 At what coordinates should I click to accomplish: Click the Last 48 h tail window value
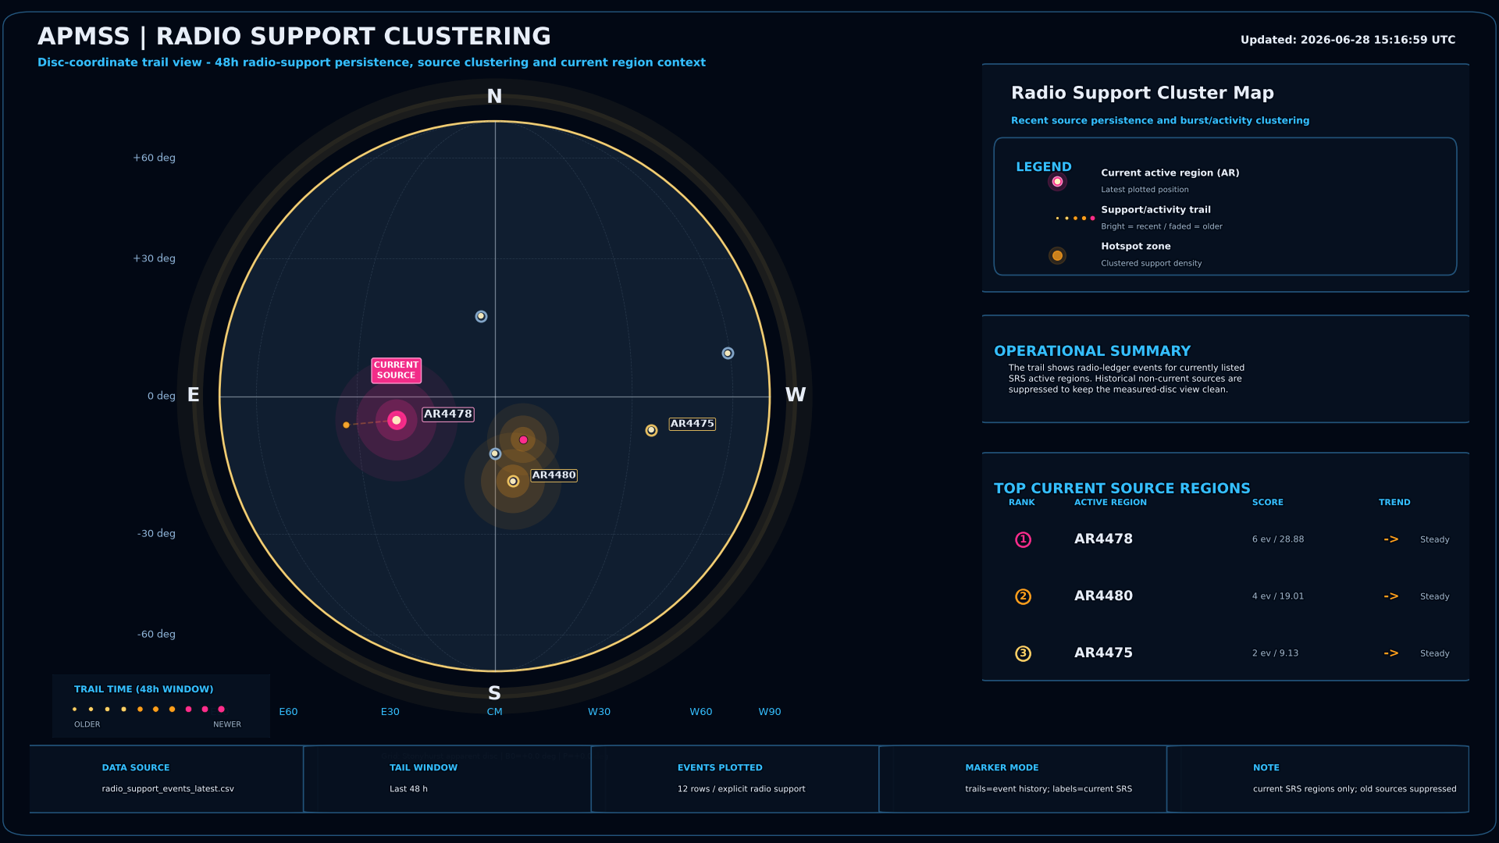click(408, 789)
